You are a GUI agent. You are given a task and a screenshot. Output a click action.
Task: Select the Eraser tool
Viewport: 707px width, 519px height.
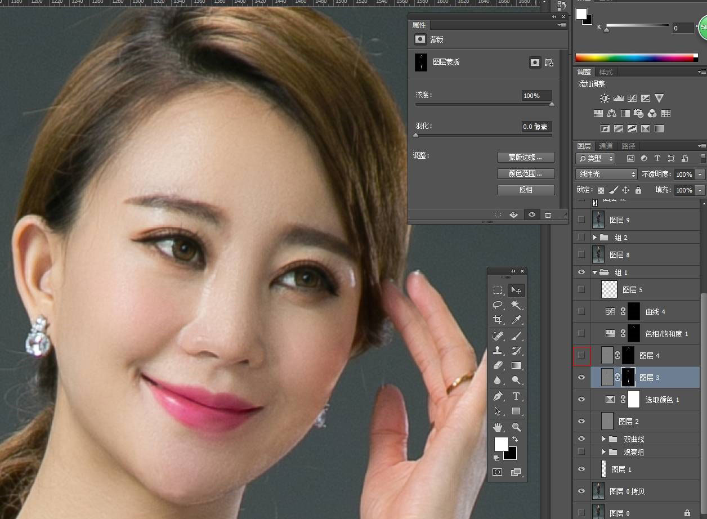(498, 365)
